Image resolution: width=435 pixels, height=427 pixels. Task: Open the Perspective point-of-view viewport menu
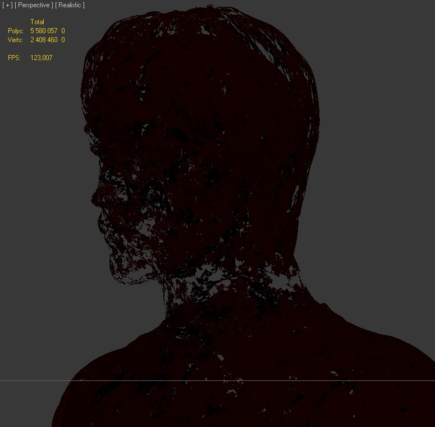click(34, 5)
